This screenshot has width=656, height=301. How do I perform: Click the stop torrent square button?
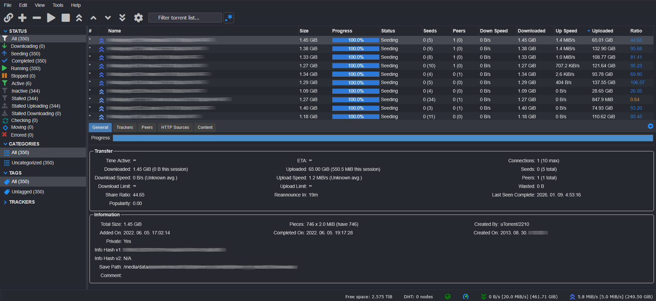(66, 18)
